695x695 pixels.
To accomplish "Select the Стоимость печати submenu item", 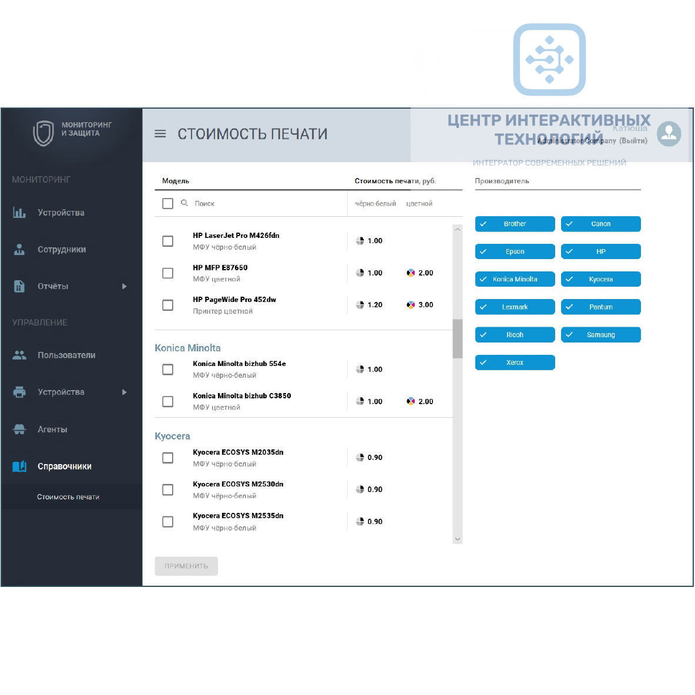I will (x=68, y=497).
